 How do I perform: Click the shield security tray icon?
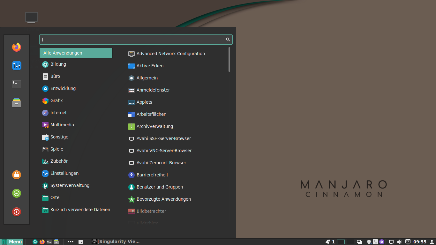369,242
